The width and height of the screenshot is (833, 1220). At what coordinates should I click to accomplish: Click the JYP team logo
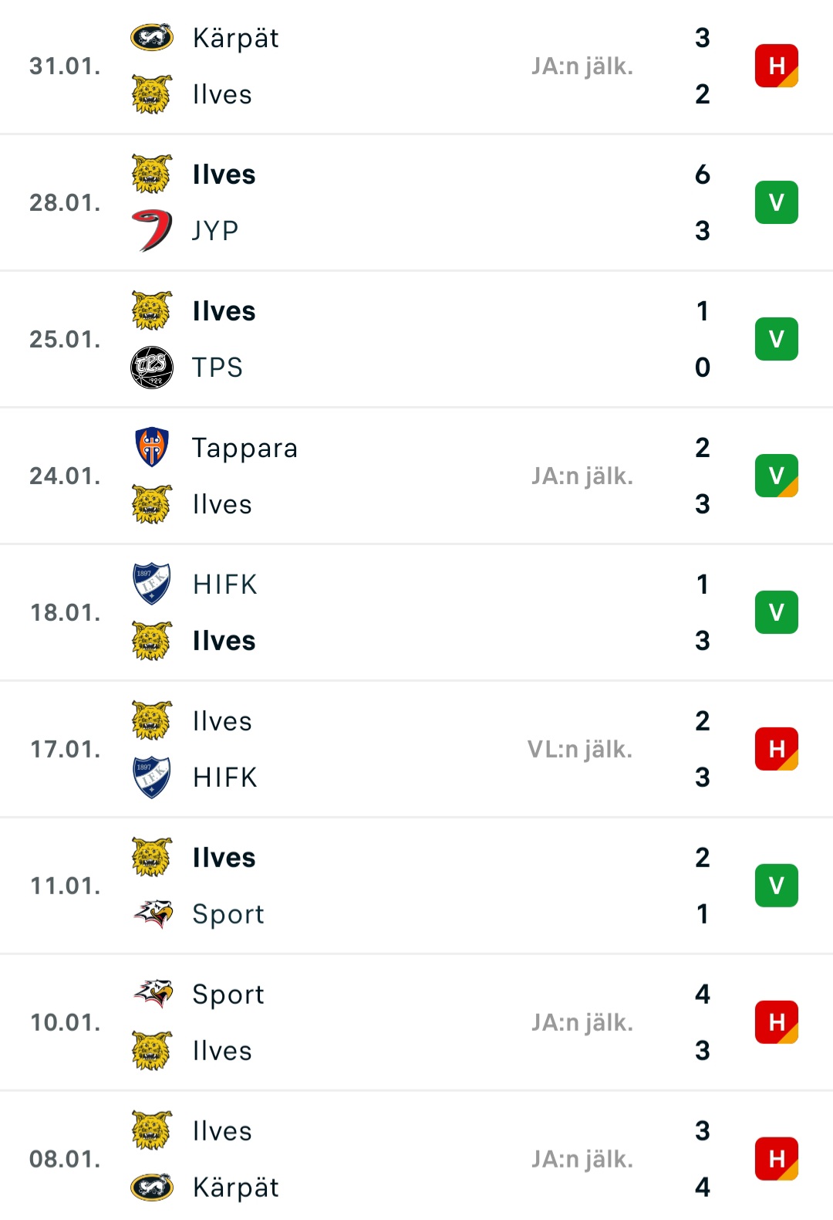tap(152, 230)
